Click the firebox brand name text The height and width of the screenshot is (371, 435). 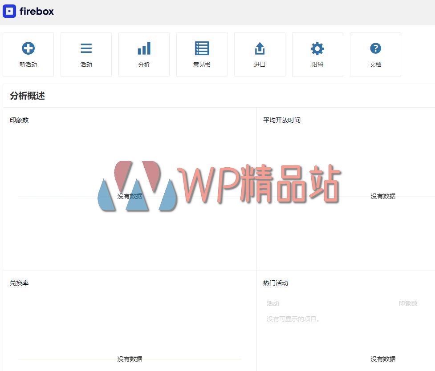(x=37, y=12)
